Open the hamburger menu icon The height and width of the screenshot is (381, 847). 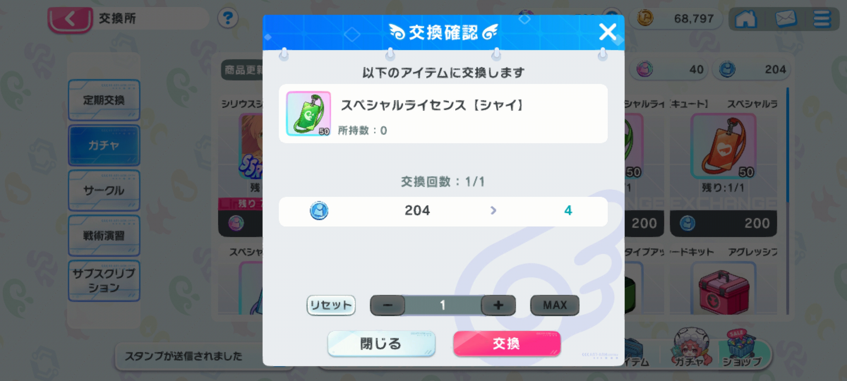822,19
